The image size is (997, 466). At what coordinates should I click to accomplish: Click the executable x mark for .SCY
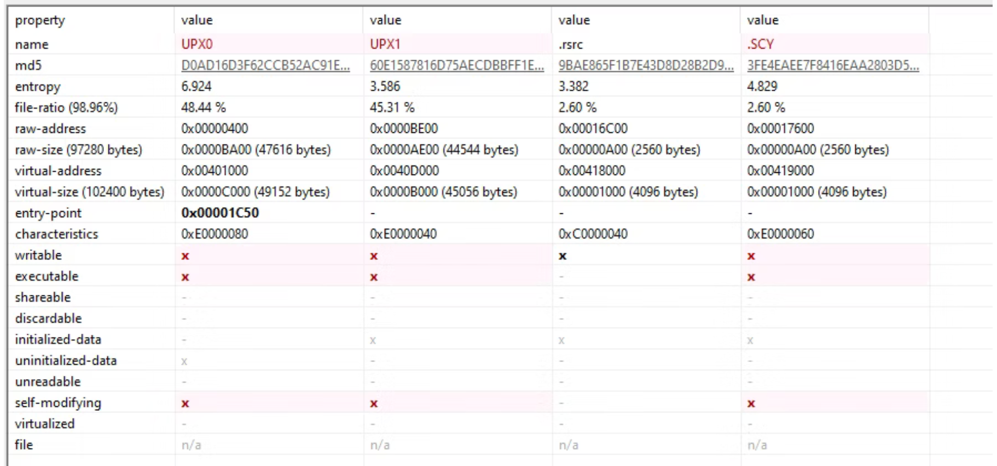[x=751, y=277]
